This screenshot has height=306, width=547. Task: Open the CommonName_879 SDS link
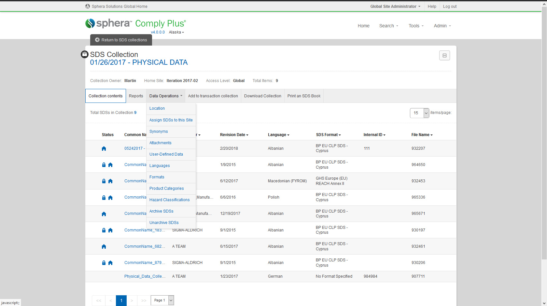point(145,263)
